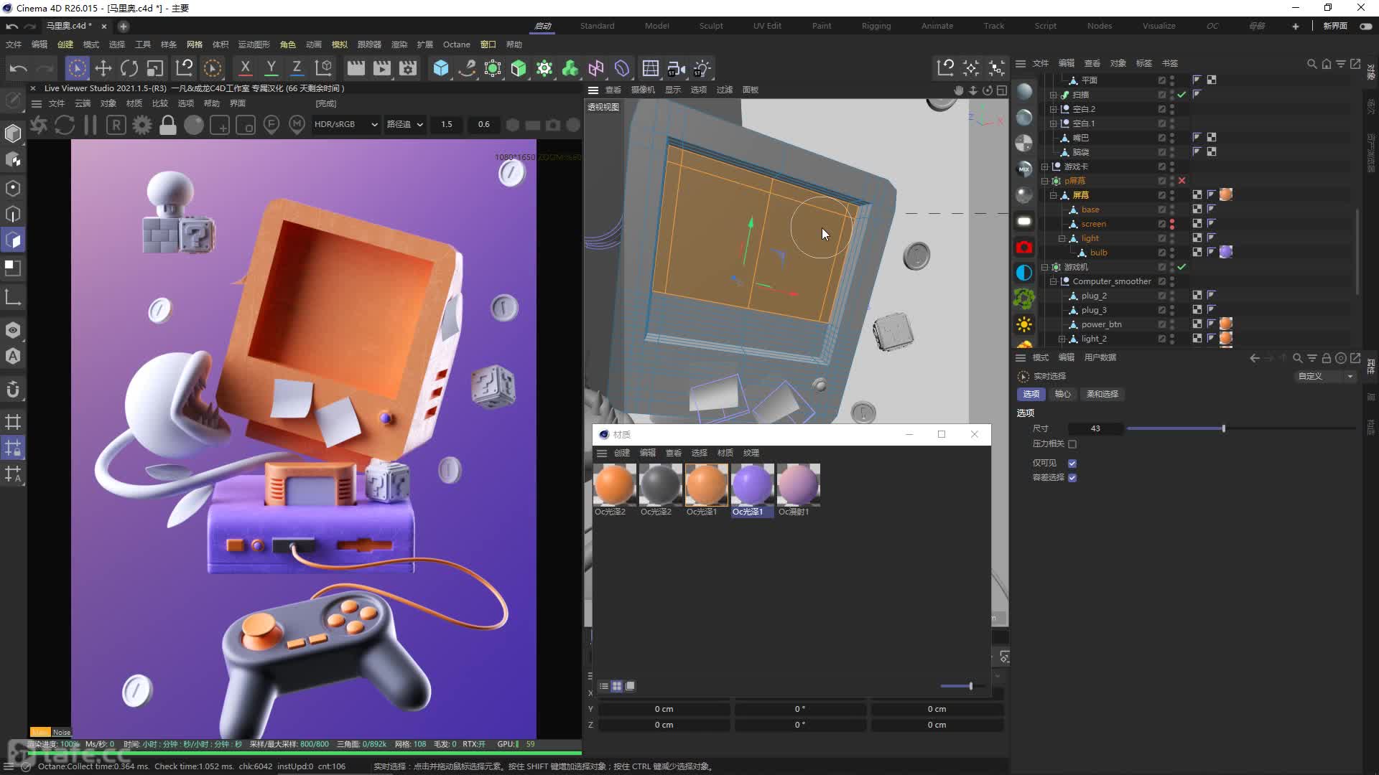The width and height of the screenshot is (1379, 775).
Task: Click the focus picker F icon
Action: tap(271, 125)
